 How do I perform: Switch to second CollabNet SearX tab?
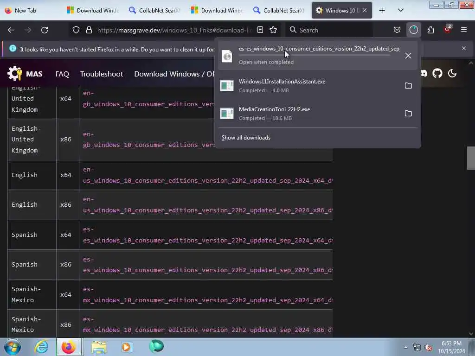coord(280,11)
